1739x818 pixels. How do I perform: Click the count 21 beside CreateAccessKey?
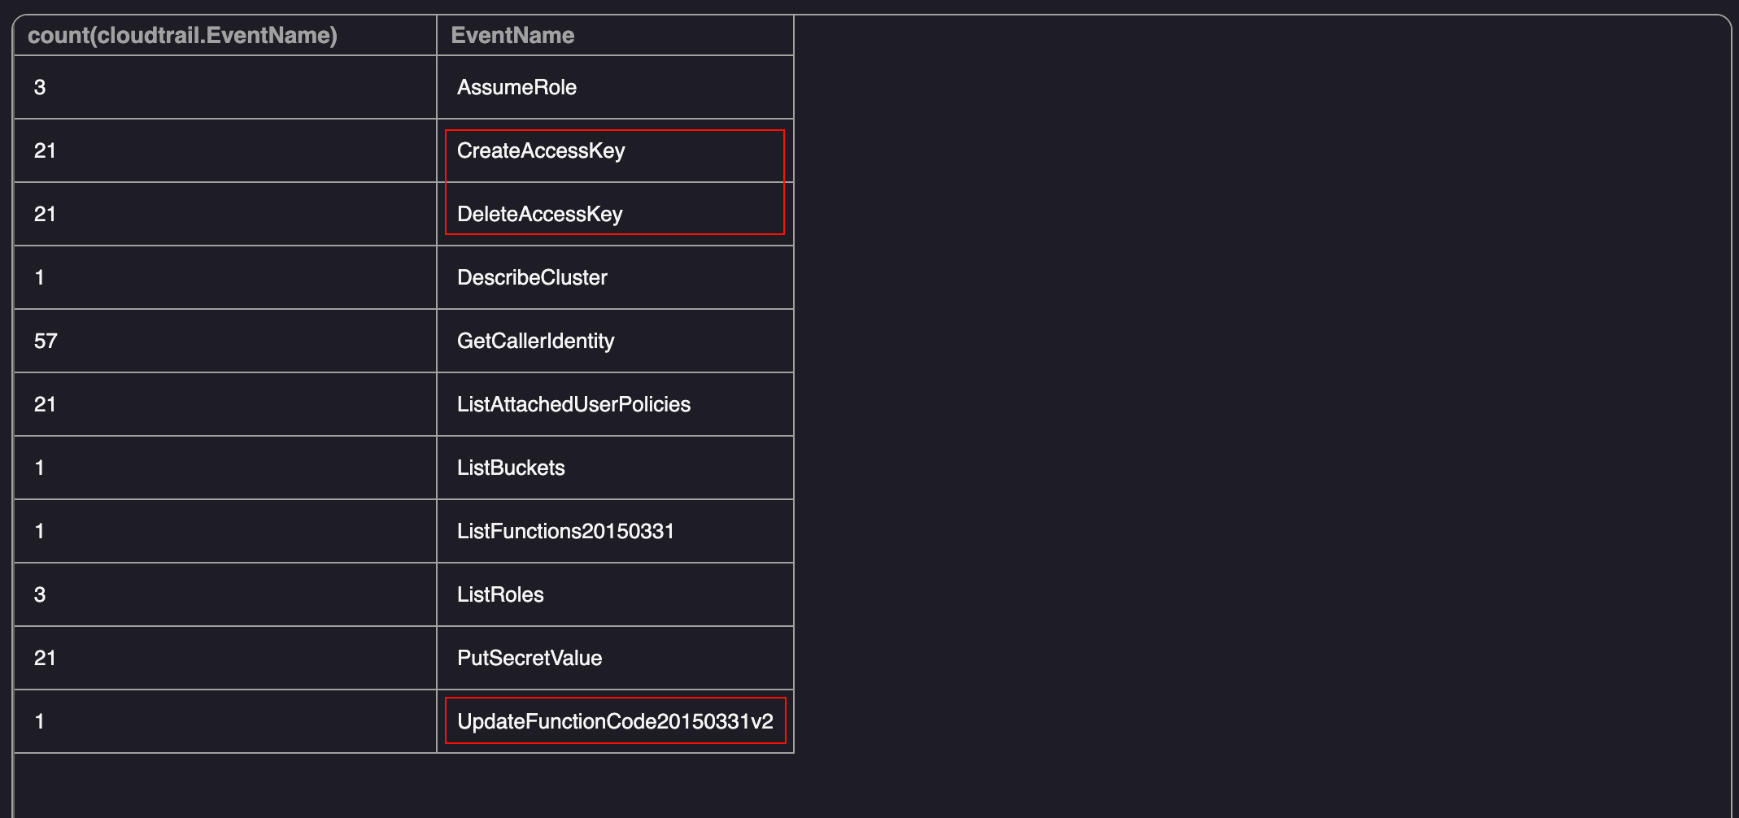[x=45, y=151]
